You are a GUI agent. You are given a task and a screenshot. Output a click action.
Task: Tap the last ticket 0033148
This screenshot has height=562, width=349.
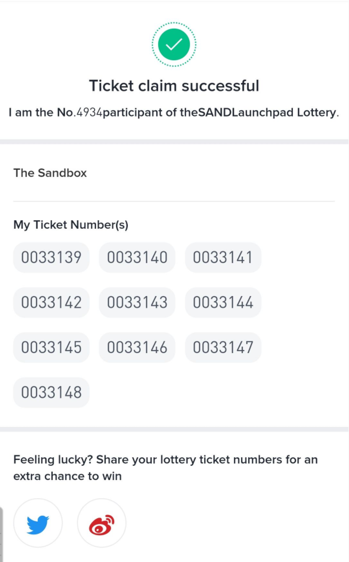click(51, 393)
